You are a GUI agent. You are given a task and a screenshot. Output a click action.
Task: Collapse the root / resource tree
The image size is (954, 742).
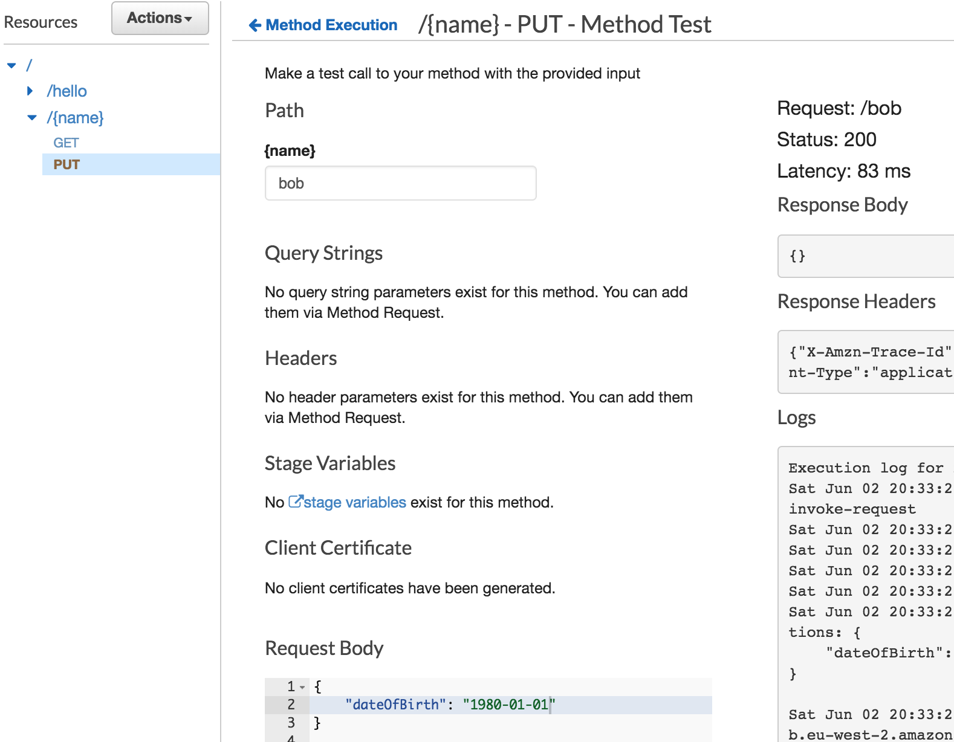[11, 65]
